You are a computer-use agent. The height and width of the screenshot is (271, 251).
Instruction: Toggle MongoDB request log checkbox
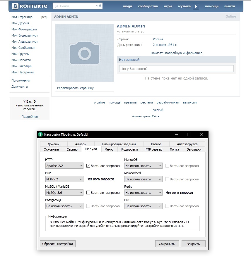pos(168,165)
